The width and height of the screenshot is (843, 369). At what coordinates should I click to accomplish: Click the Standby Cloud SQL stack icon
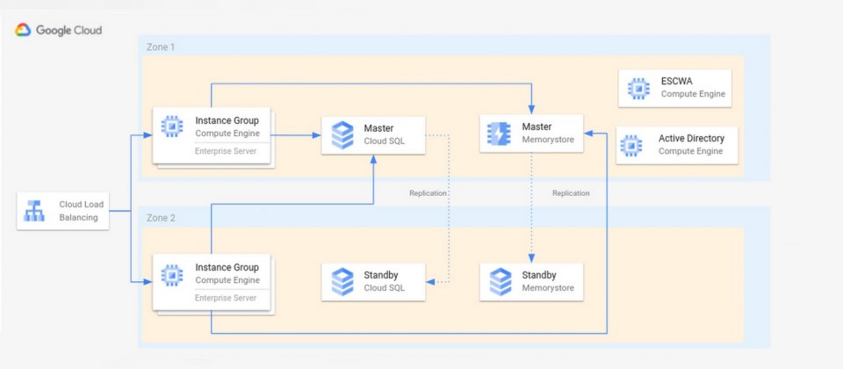click(342, 282)
